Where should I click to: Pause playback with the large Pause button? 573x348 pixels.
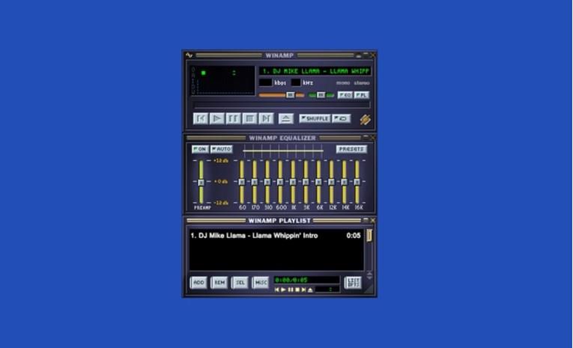click(x=233, y=118)
